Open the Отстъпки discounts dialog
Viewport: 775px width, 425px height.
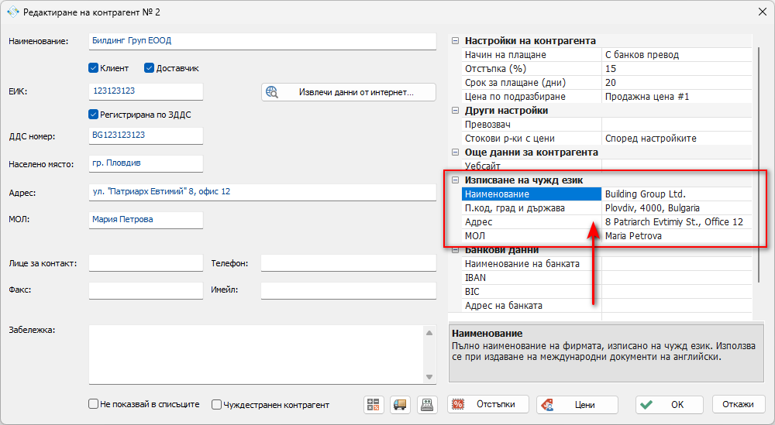click(487, 404)
